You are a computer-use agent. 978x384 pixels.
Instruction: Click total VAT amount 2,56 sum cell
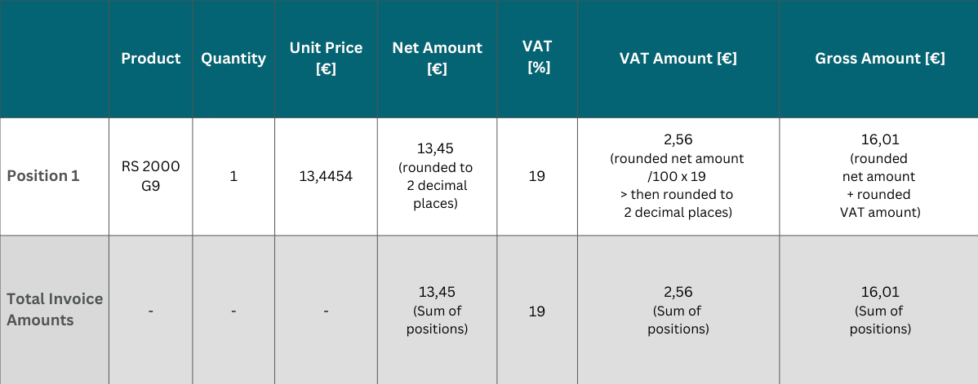(678, 310)
